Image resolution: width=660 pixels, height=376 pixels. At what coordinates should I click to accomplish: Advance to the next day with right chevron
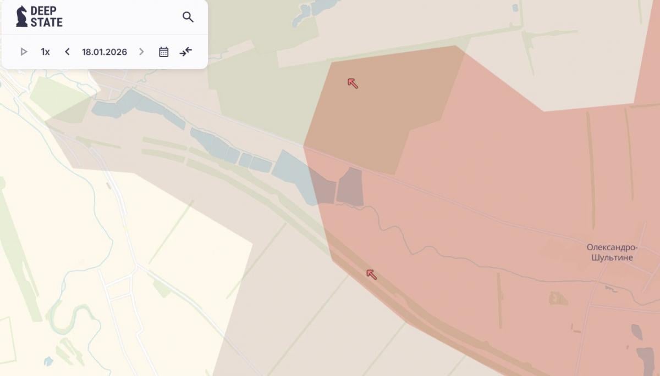coord(141,52)
